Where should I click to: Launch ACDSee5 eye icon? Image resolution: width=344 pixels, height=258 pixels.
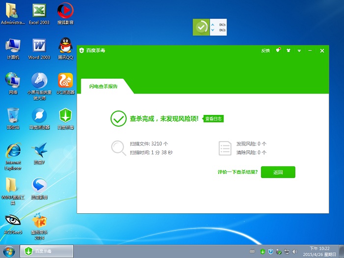[x=13, y=224]
